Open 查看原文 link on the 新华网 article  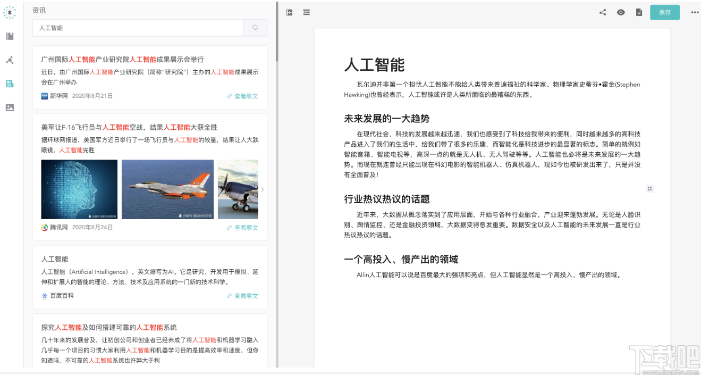[x=242, y=96]
